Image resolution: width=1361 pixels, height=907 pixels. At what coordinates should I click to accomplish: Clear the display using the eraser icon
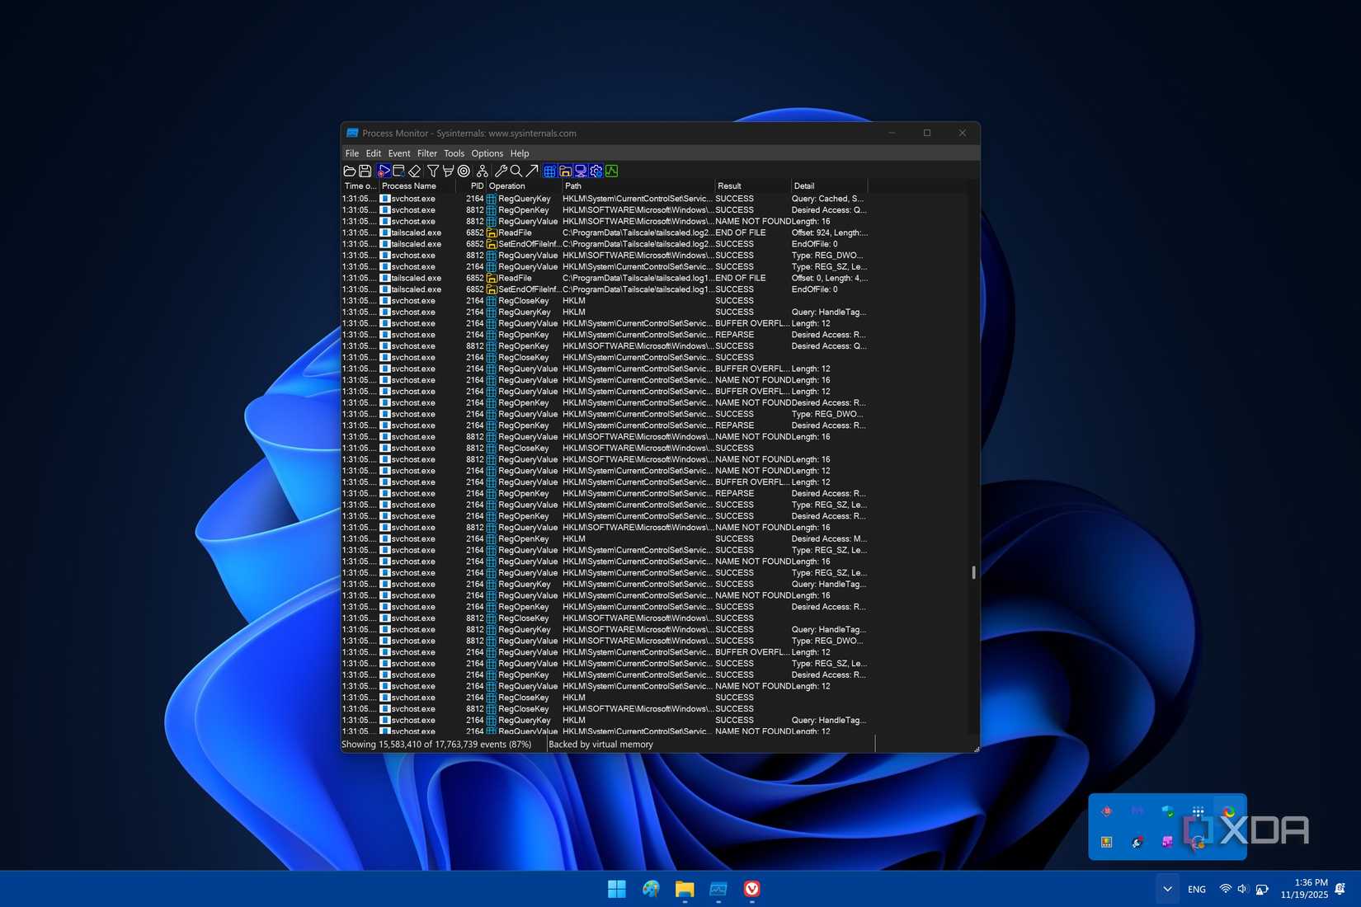pyautogui.click(x=415, y=171)
